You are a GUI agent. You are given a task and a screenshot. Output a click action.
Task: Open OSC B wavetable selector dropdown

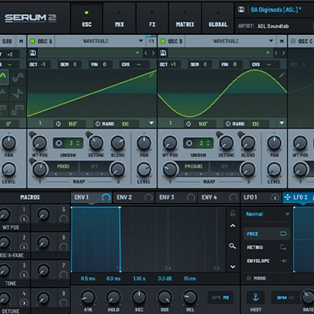pos(220,53)
